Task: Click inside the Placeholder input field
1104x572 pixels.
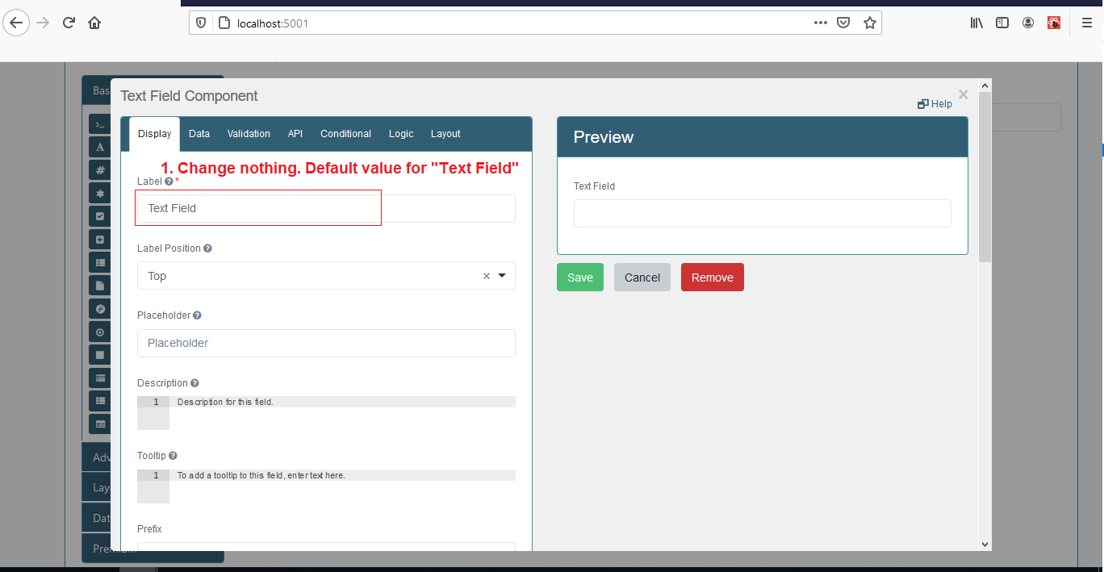Action: coord(326,343)
